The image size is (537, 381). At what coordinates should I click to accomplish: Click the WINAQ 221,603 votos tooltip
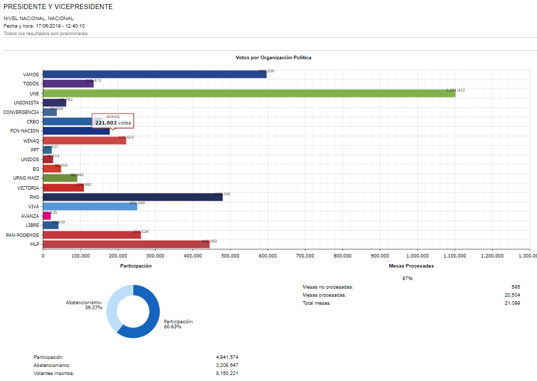click(113, 120)
